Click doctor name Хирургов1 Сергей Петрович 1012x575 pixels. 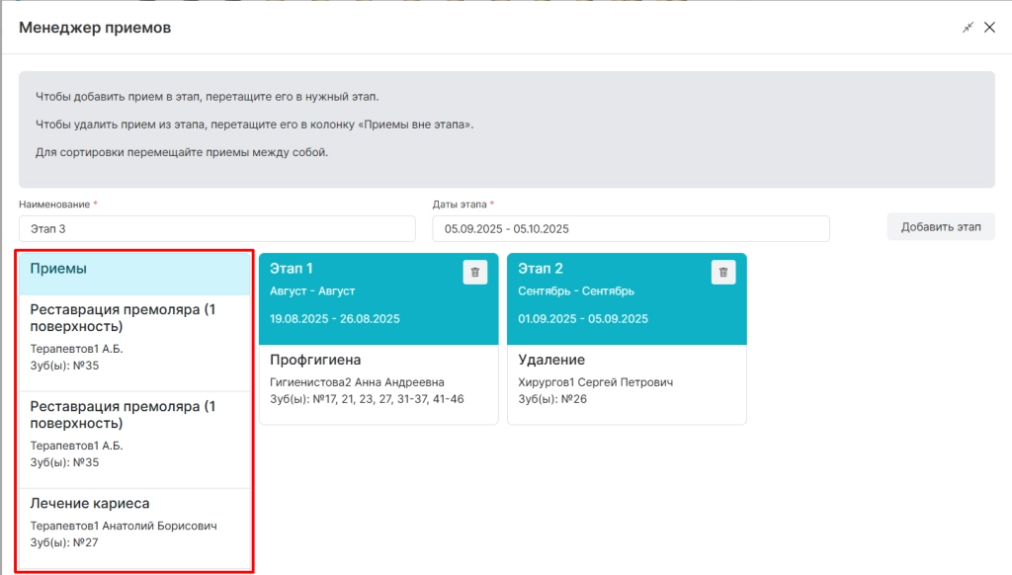coord(596,382)
